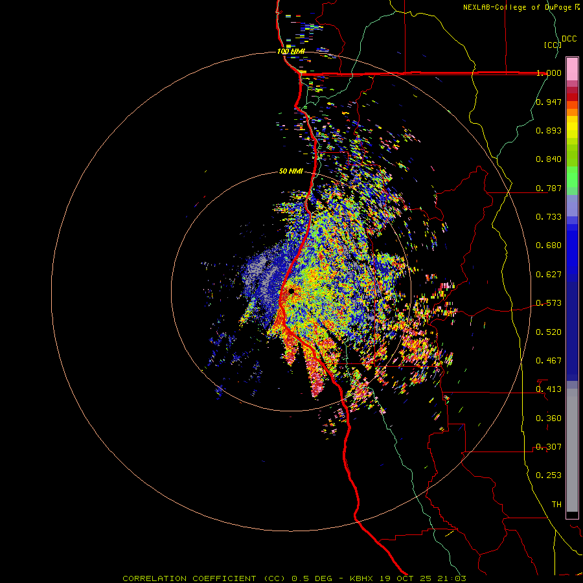Viewport: 583px width, 583px height.
Task: Select the 0.573 scale value
Action: pyautogui.click(x=549, y=303)
